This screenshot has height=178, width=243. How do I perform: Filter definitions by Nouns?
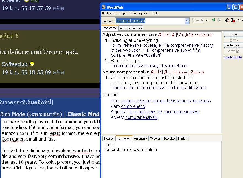[234, 34]
